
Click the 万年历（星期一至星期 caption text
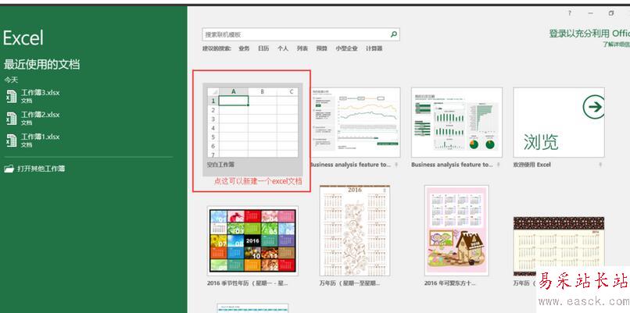349,283
